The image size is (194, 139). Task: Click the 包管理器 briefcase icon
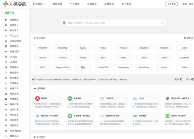(x=6, y=99)
